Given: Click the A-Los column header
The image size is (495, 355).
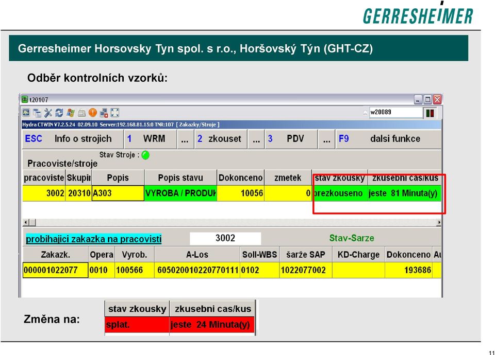Looking at the screenshot, I should tap(197, 255).
